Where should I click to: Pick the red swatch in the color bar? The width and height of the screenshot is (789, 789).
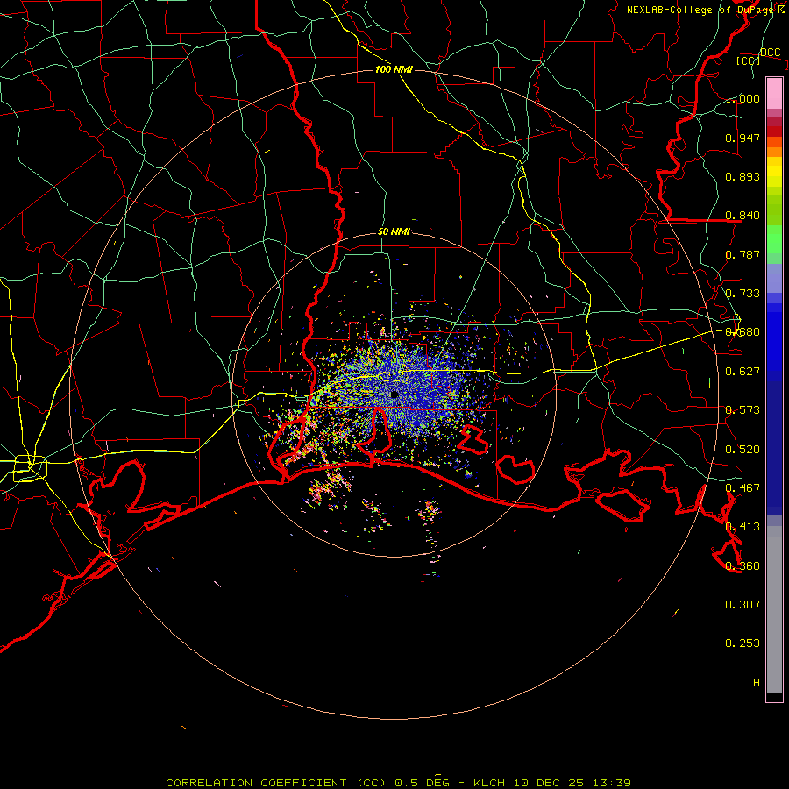point(774,131)
